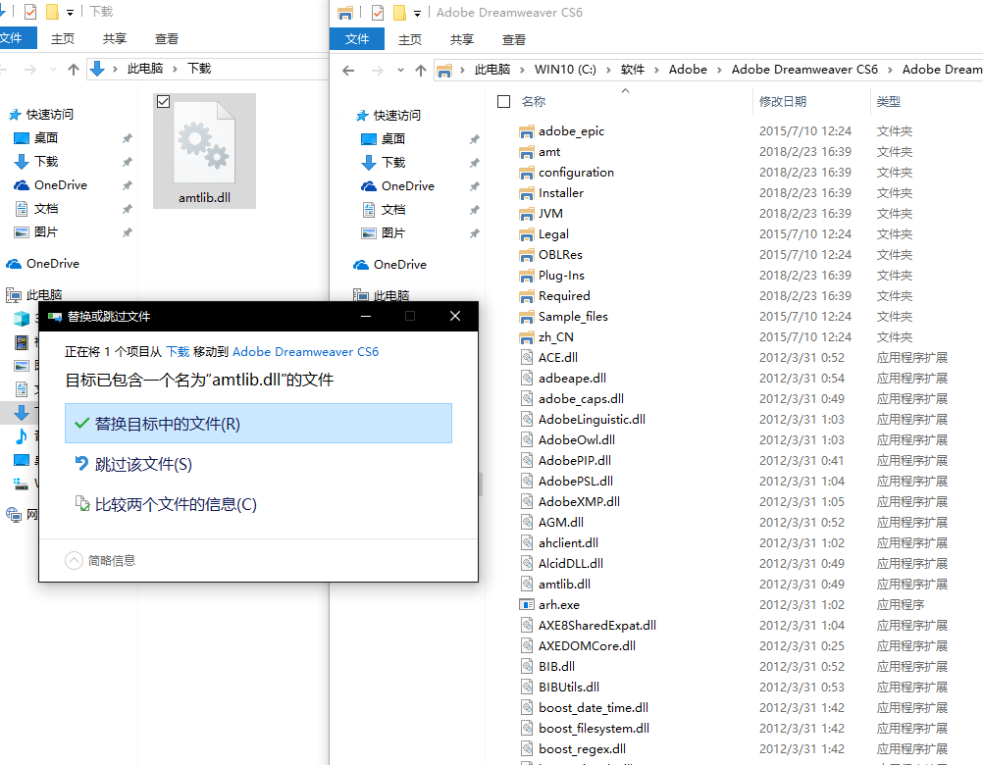The width and height of the screenshot is (983, 765).
Task: Sort files by 类型 column header
Action: click(x=889, y=101)
